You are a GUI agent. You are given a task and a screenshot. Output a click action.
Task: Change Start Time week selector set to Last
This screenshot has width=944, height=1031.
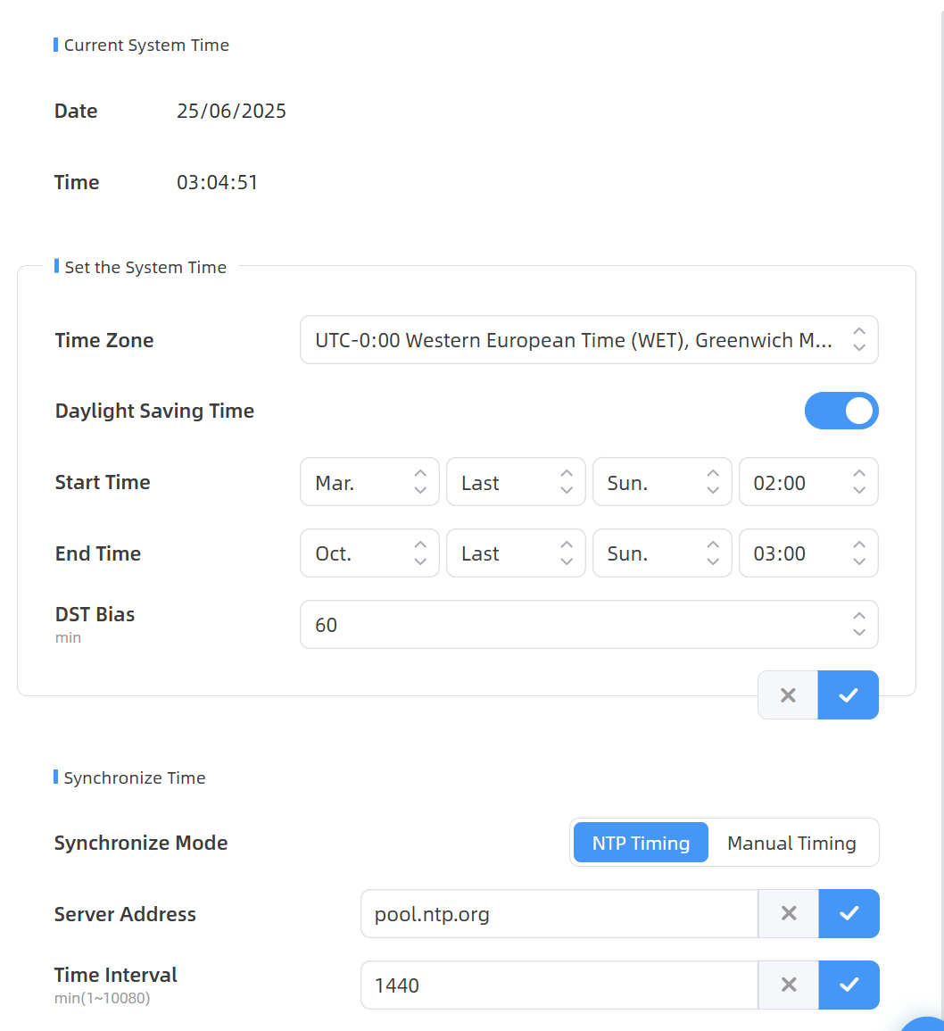tap(516, 482)
